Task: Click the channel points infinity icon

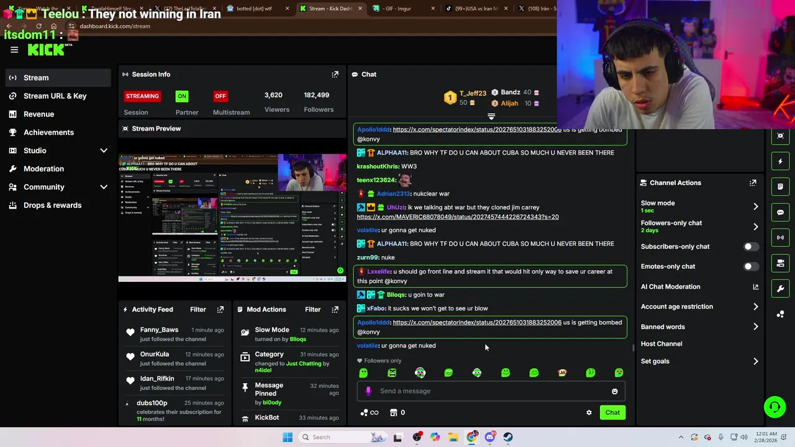Action: [x=369, y=413]
